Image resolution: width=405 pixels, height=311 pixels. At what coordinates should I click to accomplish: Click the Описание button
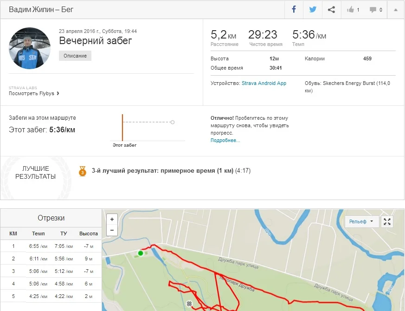[75, 56]
